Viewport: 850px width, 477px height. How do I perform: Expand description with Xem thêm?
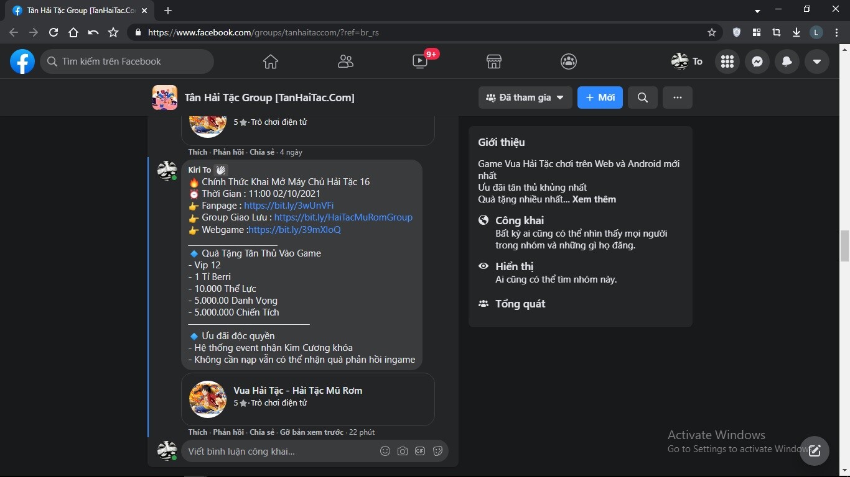594,199
